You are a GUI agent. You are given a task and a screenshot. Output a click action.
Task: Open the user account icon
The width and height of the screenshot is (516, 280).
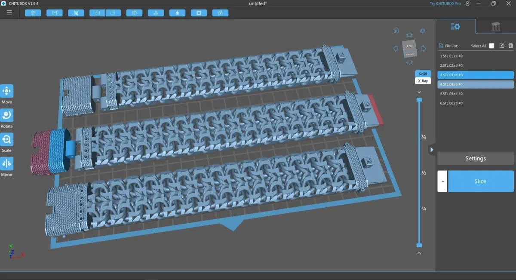click(x=467, y=3)
